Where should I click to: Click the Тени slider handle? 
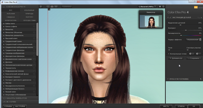pos(169,50)
